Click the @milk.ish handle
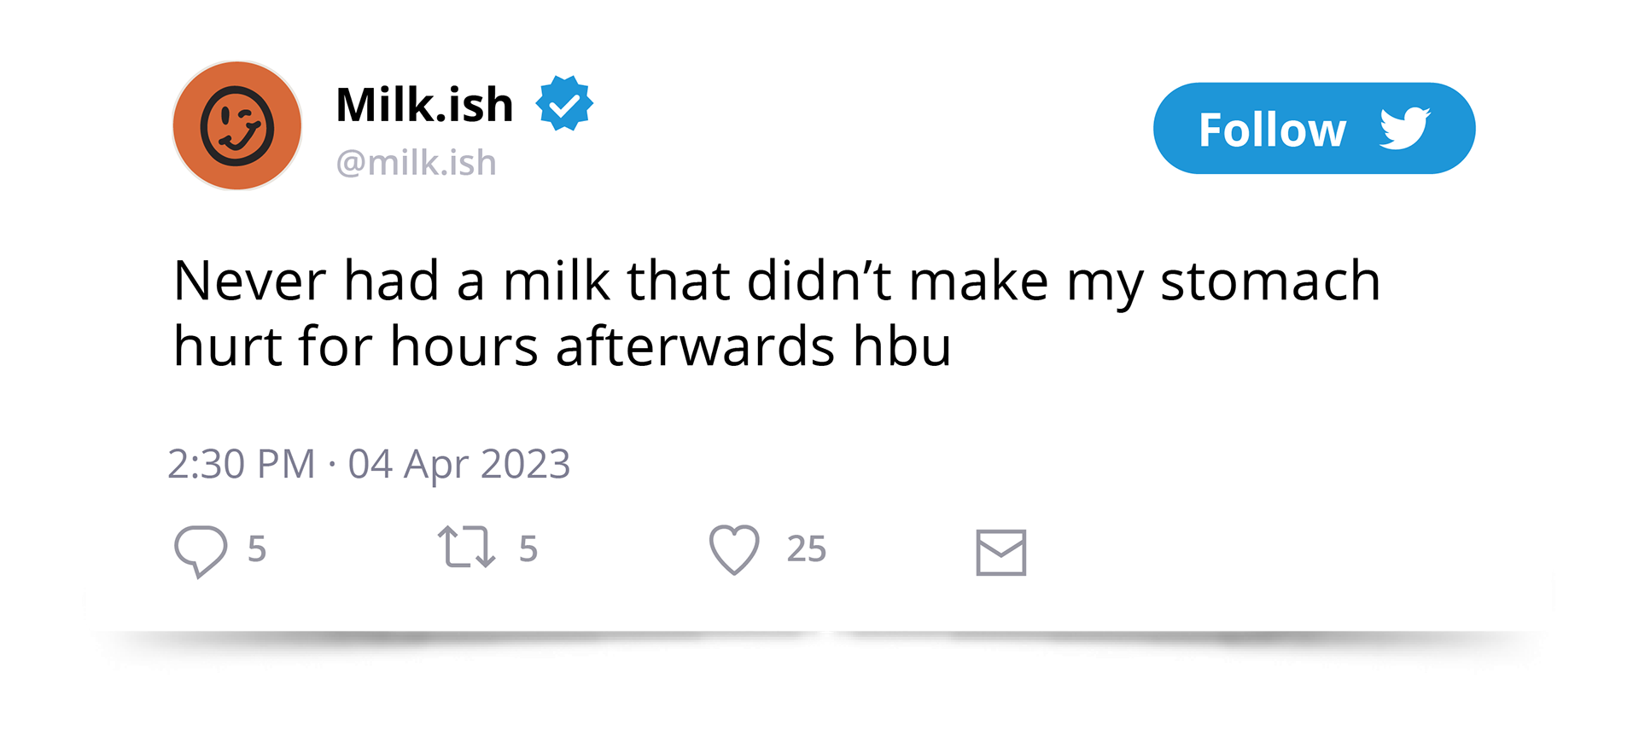Image resolution: width=1639 pixels, height=754 pixels. pos(416,162)
